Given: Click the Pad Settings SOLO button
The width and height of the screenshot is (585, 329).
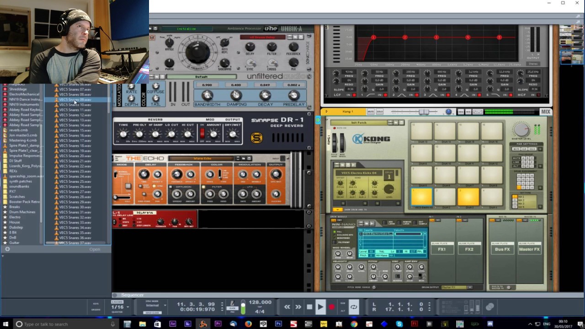Looking at the screenshot, I should click(532, 149).
